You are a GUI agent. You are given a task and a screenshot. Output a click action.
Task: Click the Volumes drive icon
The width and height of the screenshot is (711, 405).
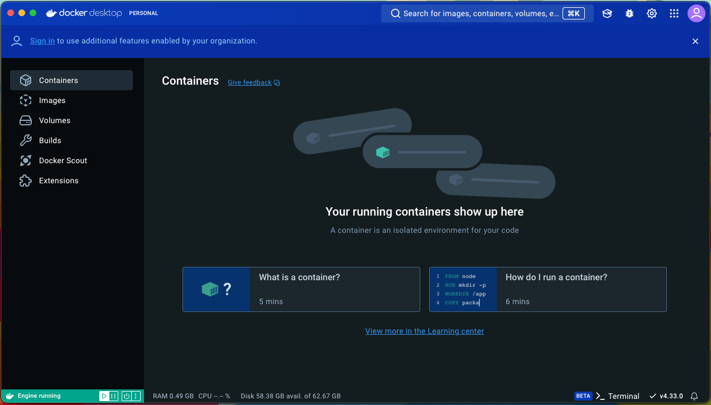26,120
